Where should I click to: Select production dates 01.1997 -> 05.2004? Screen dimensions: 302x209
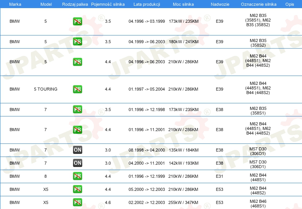point(147,89)
